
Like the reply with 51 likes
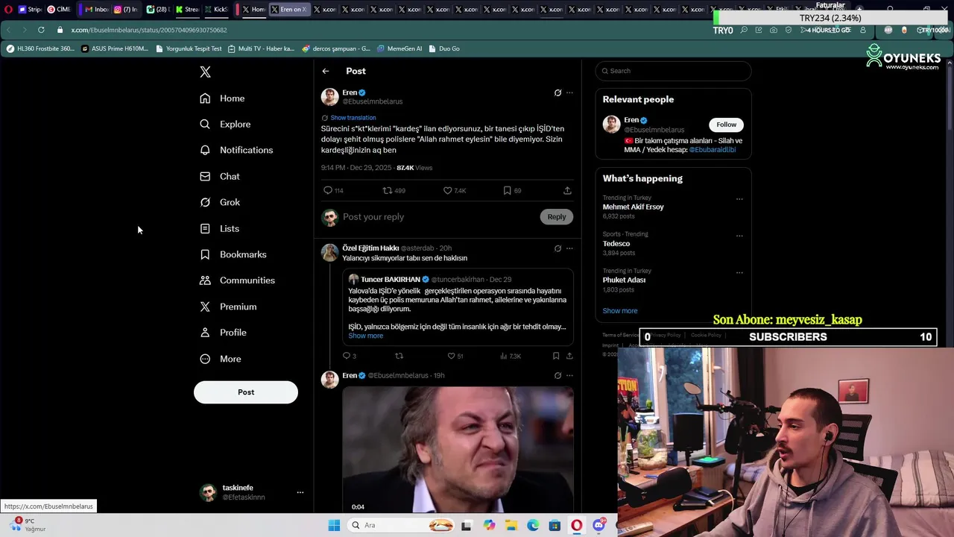point(451,356)
